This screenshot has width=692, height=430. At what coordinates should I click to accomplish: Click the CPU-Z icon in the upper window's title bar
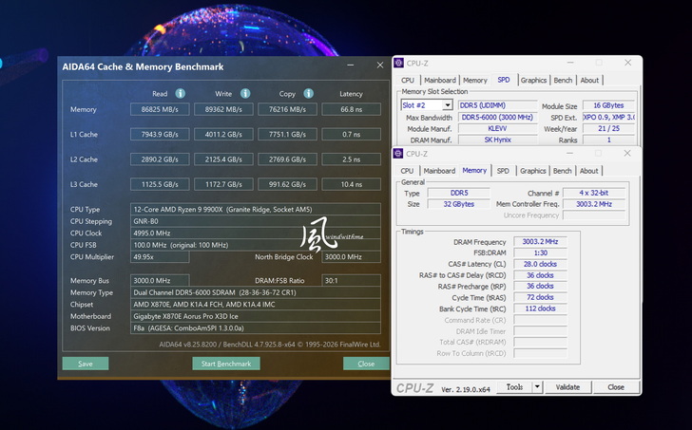[x=398, y=64]
